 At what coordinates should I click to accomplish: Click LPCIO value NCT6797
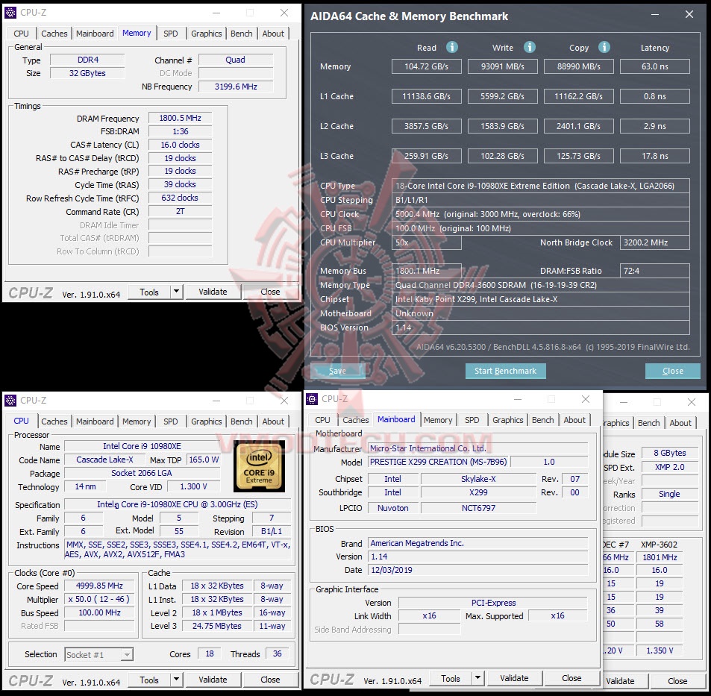(x=478, y=508)
